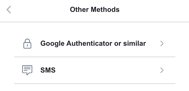This screenshot has width=189, height=91.
Task: Select the Google Authenticator or similar option
Action: coord(94,43)
